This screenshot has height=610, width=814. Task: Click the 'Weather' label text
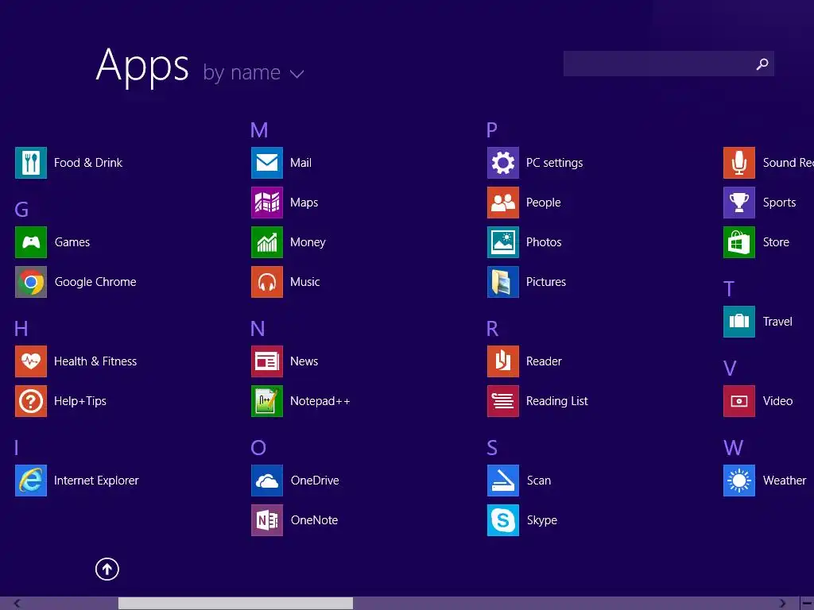(x=785, y=481)
